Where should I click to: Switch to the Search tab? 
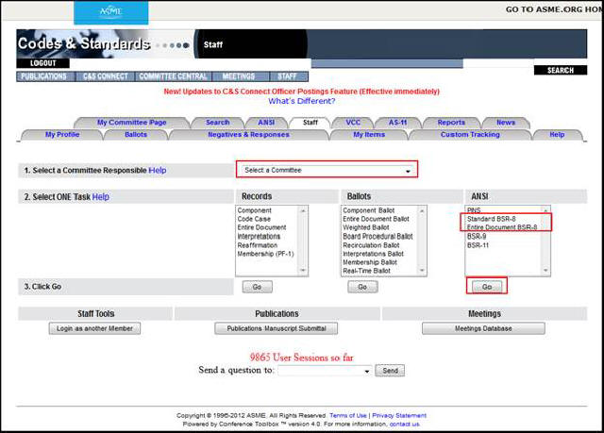tap(218, 123)
